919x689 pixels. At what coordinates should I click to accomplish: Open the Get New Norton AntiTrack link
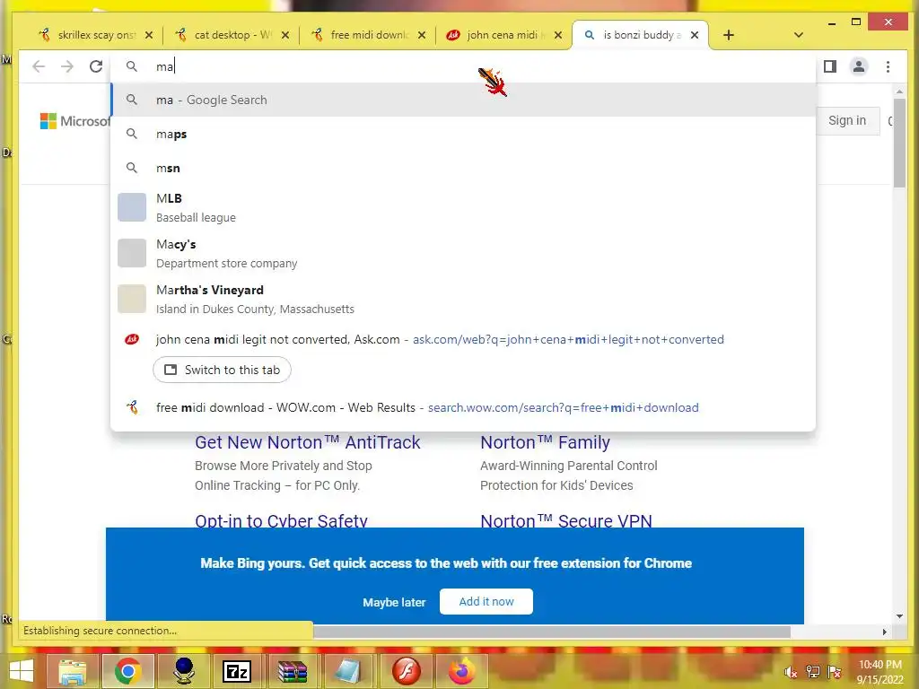(307, 442)
